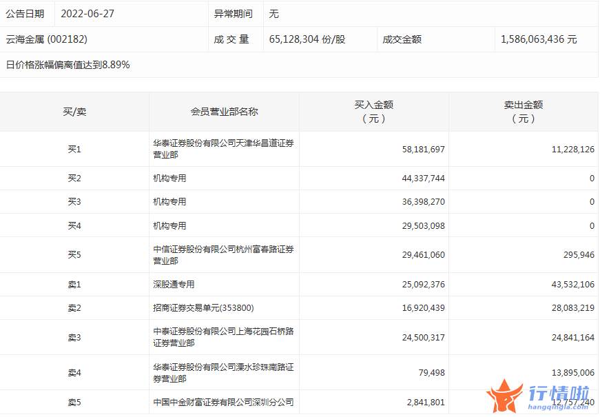Select sell amount 43,532,106
The height and width of the screenshot is (417, 600).
pos(573,285)
